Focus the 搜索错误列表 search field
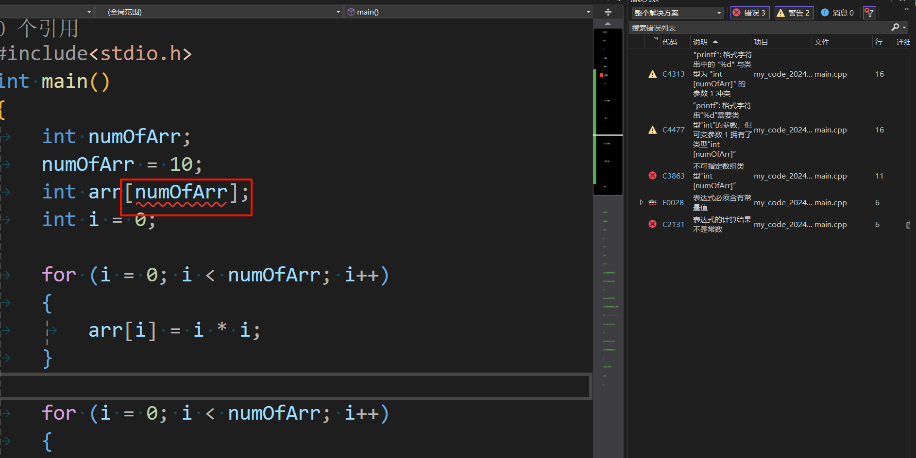This screenshot has width=916, height=458. [758, 28]
